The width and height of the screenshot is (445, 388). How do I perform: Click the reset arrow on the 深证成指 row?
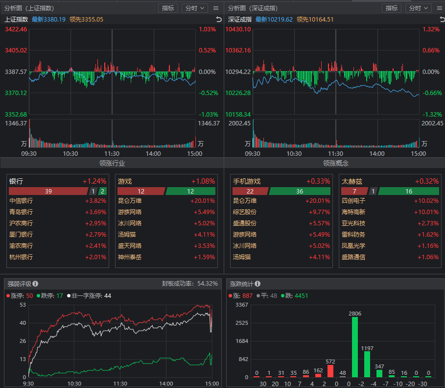440,20
